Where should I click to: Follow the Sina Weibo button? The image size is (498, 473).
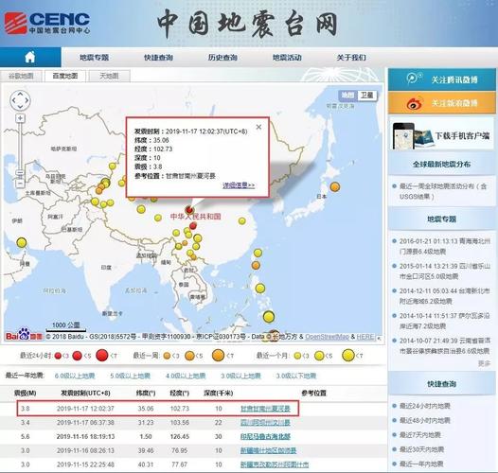[x=442, y=102]
